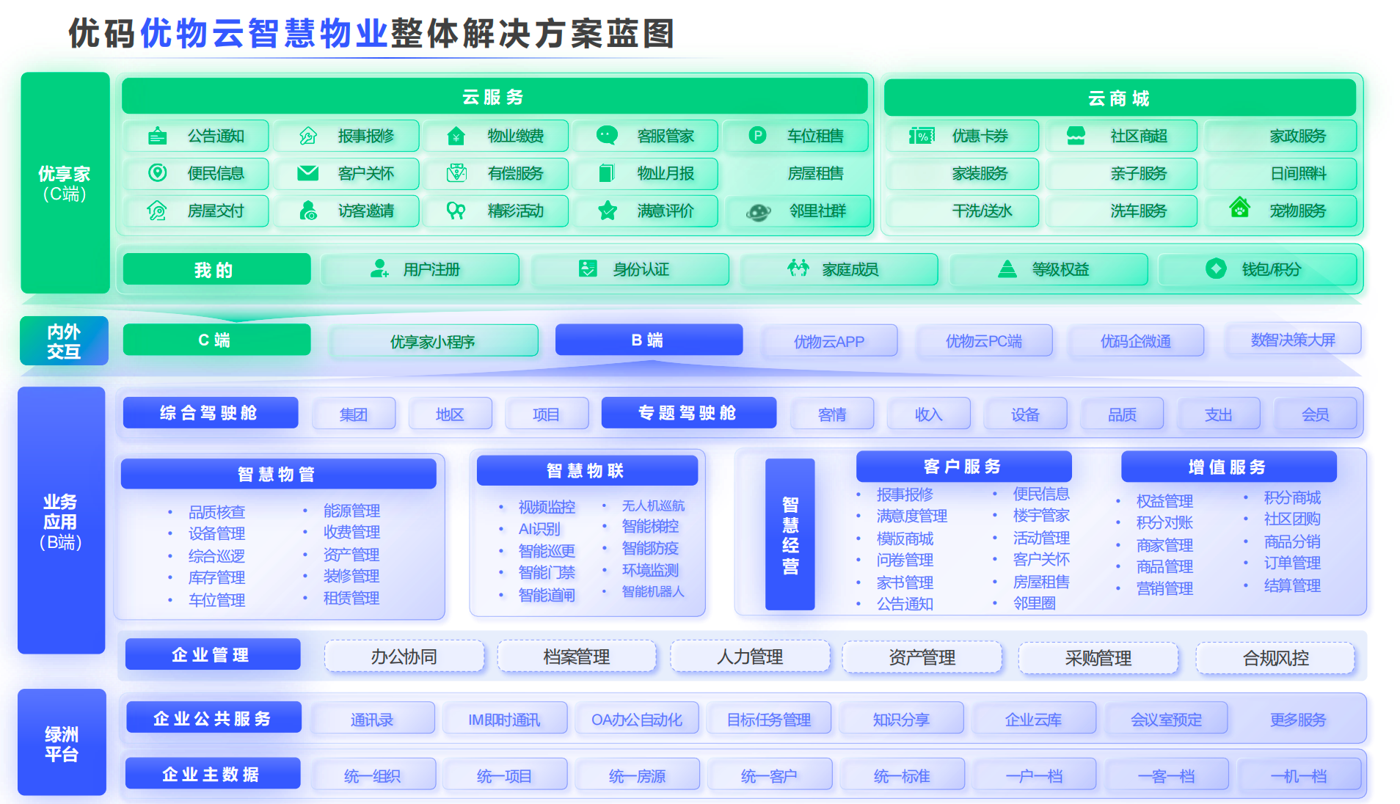
Task: Click the 云商城 section header
Action: (x=1120, y=98)
